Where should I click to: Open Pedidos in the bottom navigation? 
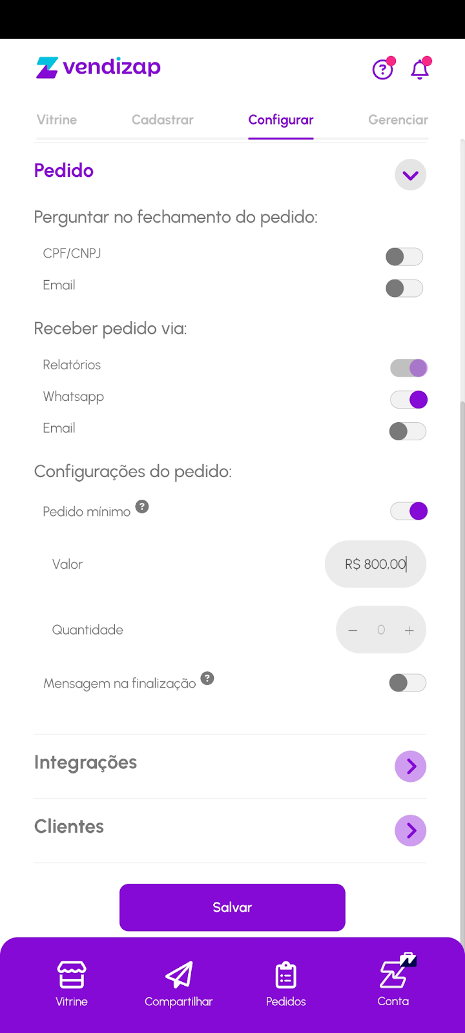[285, 983]
